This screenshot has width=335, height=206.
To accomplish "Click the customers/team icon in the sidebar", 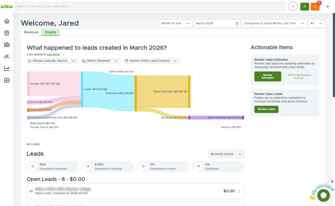I will (7, 56).
